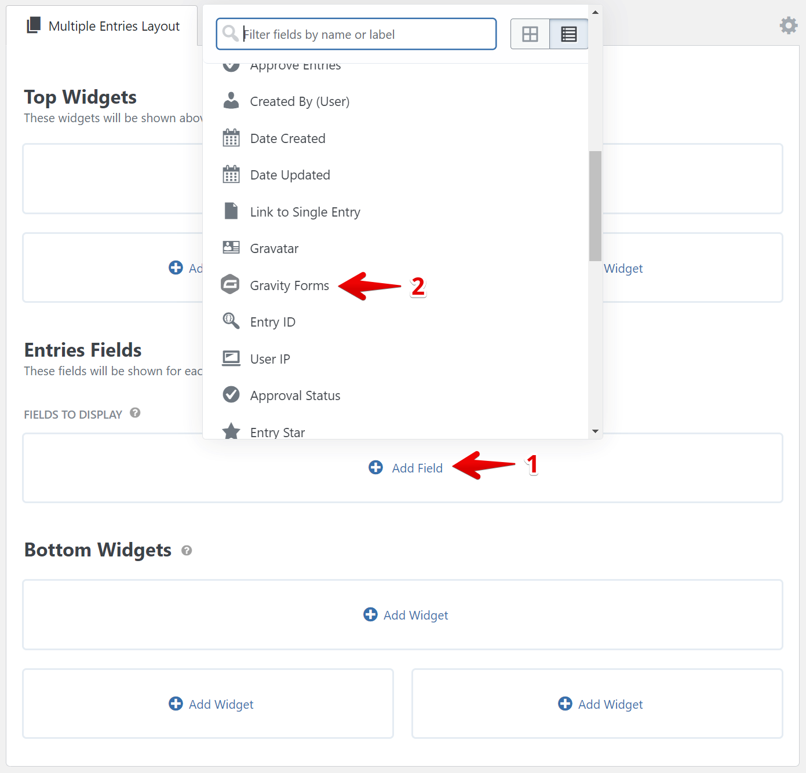Click the scrollbar down arrow

[x=595, y=431]
